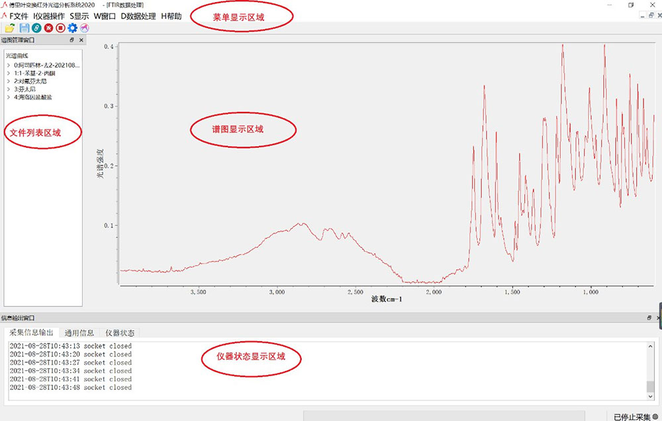Open the D数据处理 menu
Image resolution: width=662 pixels, height=421 pixels.
coord(138,17)
